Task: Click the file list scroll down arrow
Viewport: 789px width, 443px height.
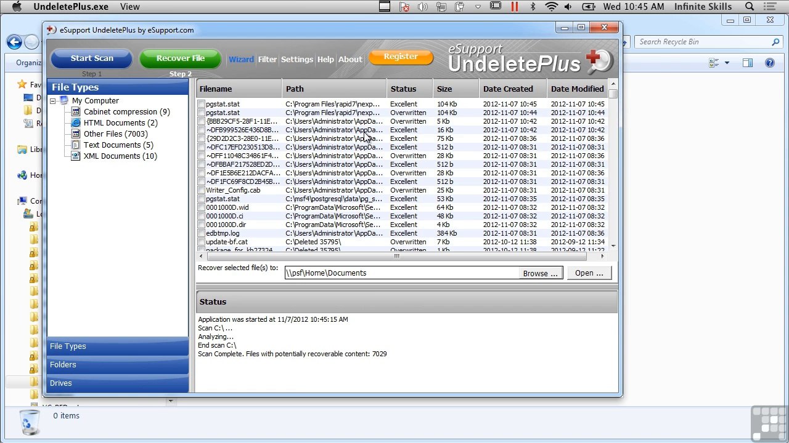Action: click(613, 246)
